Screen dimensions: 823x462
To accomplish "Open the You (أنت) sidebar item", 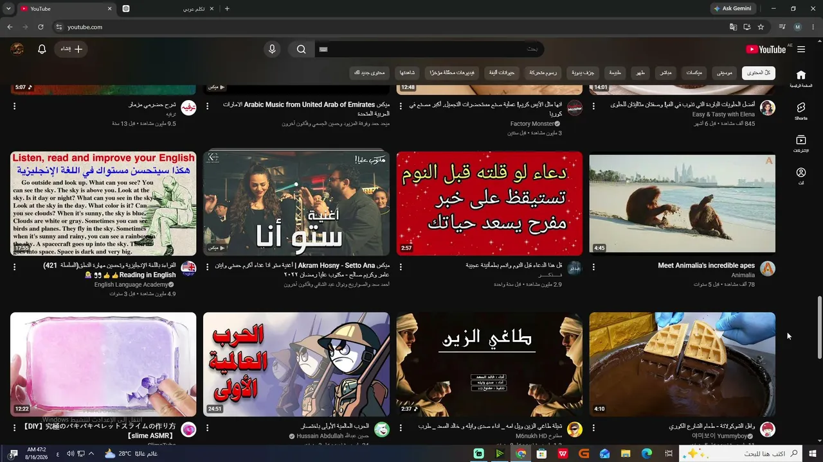I will [800, 176].
